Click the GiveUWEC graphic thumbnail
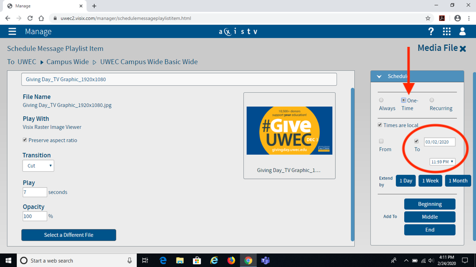476x267 pixels. [289, 131]
